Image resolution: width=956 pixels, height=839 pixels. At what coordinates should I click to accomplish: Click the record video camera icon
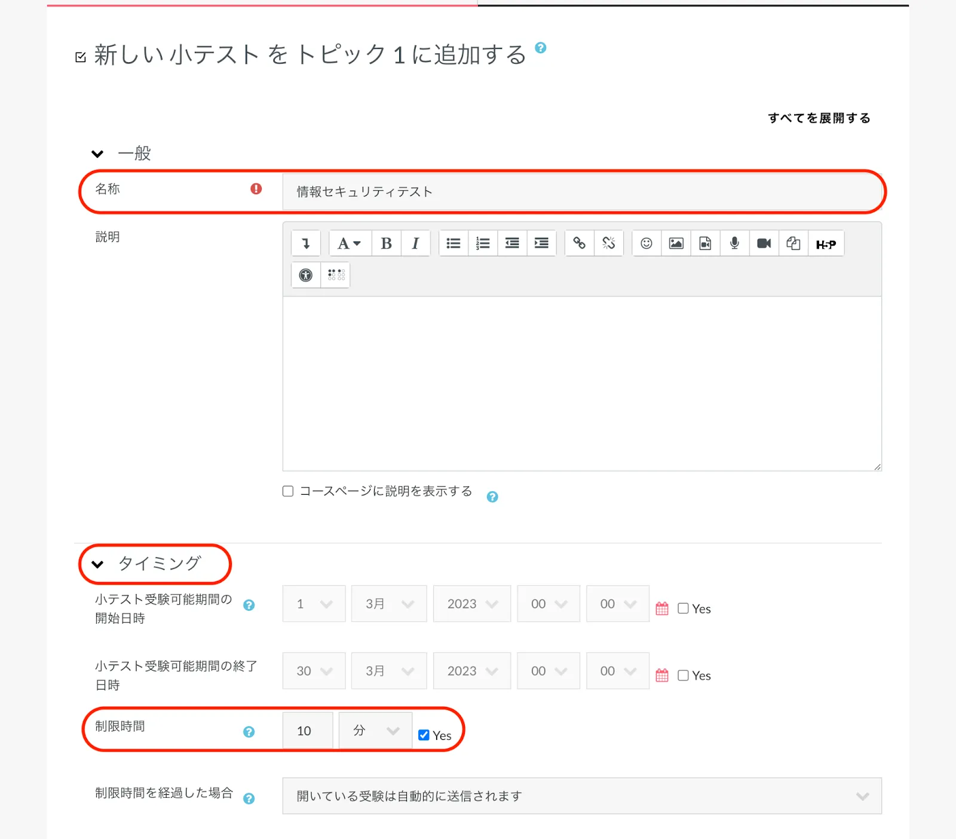764,243
